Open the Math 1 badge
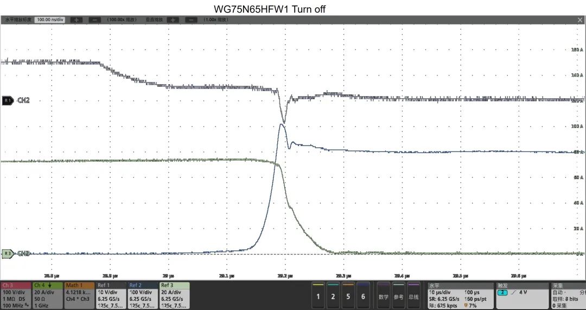 click(x=80, y=295)
